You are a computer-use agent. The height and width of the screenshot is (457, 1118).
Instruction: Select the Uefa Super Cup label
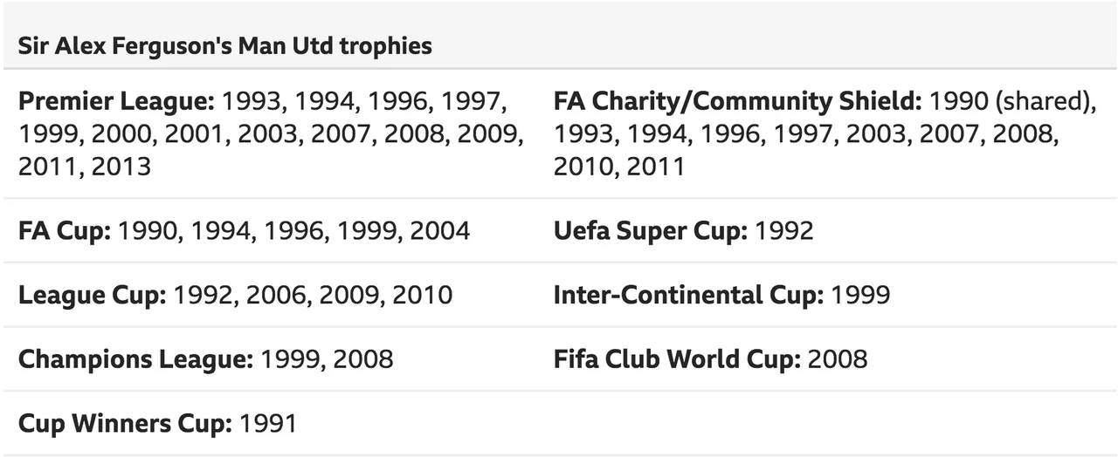tap(650, 230)
